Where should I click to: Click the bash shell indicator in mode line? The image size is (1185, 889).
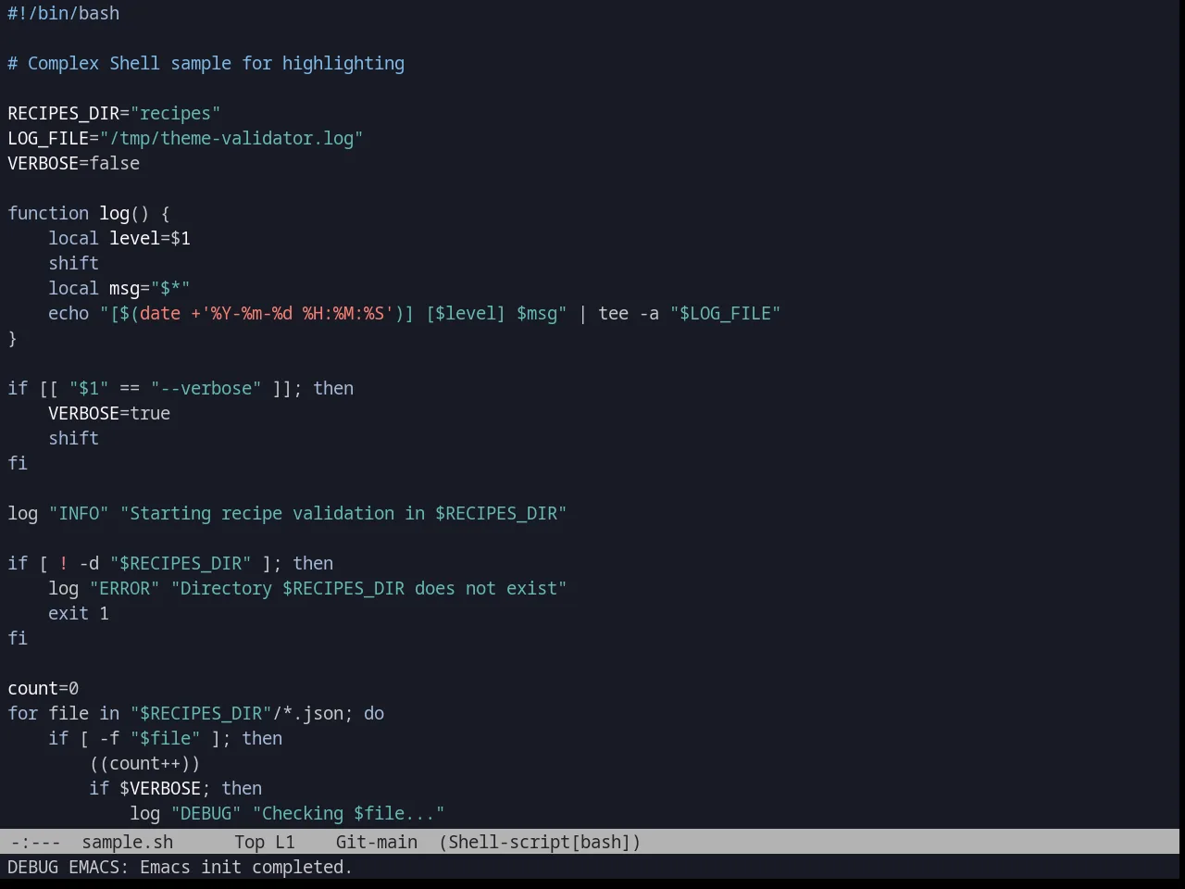pyautogui.click(x=602, y=842)
